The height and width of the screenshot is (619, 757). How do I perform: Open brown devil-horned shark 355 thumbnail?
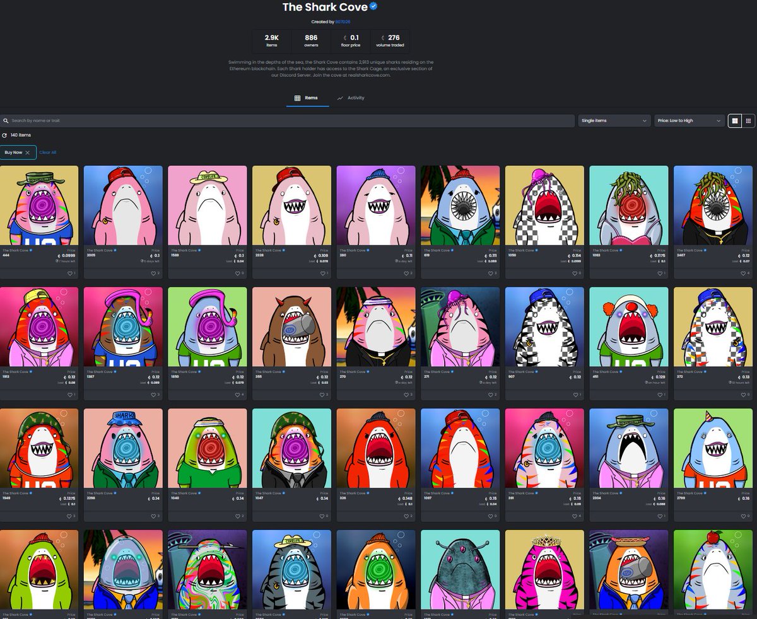[291, 327]
